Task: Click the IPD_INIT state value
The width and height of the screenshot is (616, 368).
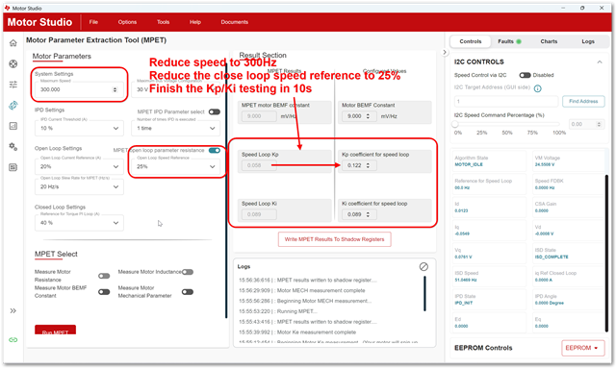Action: point(464,304)
